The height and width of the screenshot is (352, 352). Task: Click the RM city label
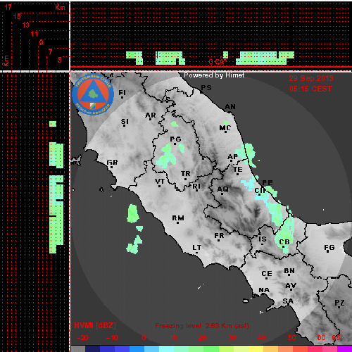(178, 218)
